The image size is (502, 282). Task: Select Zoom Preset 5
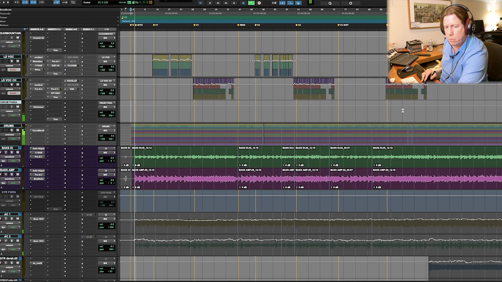click(x=8, y=2)
